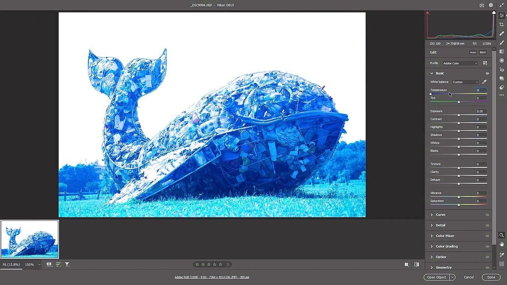Toggle visibility of Basic panel edits
Image resolution: width=507 pixels, height=285 pixels.
coord(487,74)
